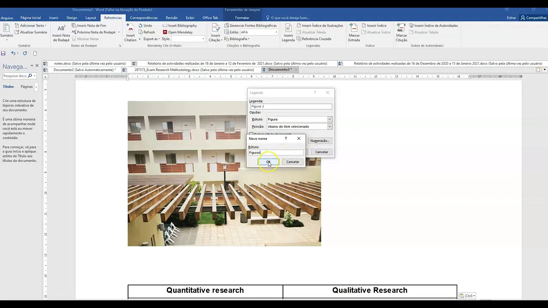Insert a footnote with Inserir Nota de Rodapé

(61, 33)
